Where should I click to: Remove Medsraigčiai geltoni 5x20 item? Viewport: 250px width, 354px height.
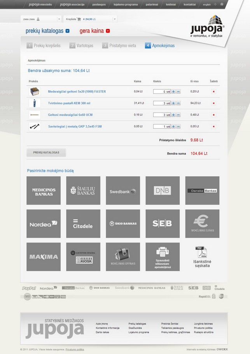pyautogui.click(x=213, y=92)
